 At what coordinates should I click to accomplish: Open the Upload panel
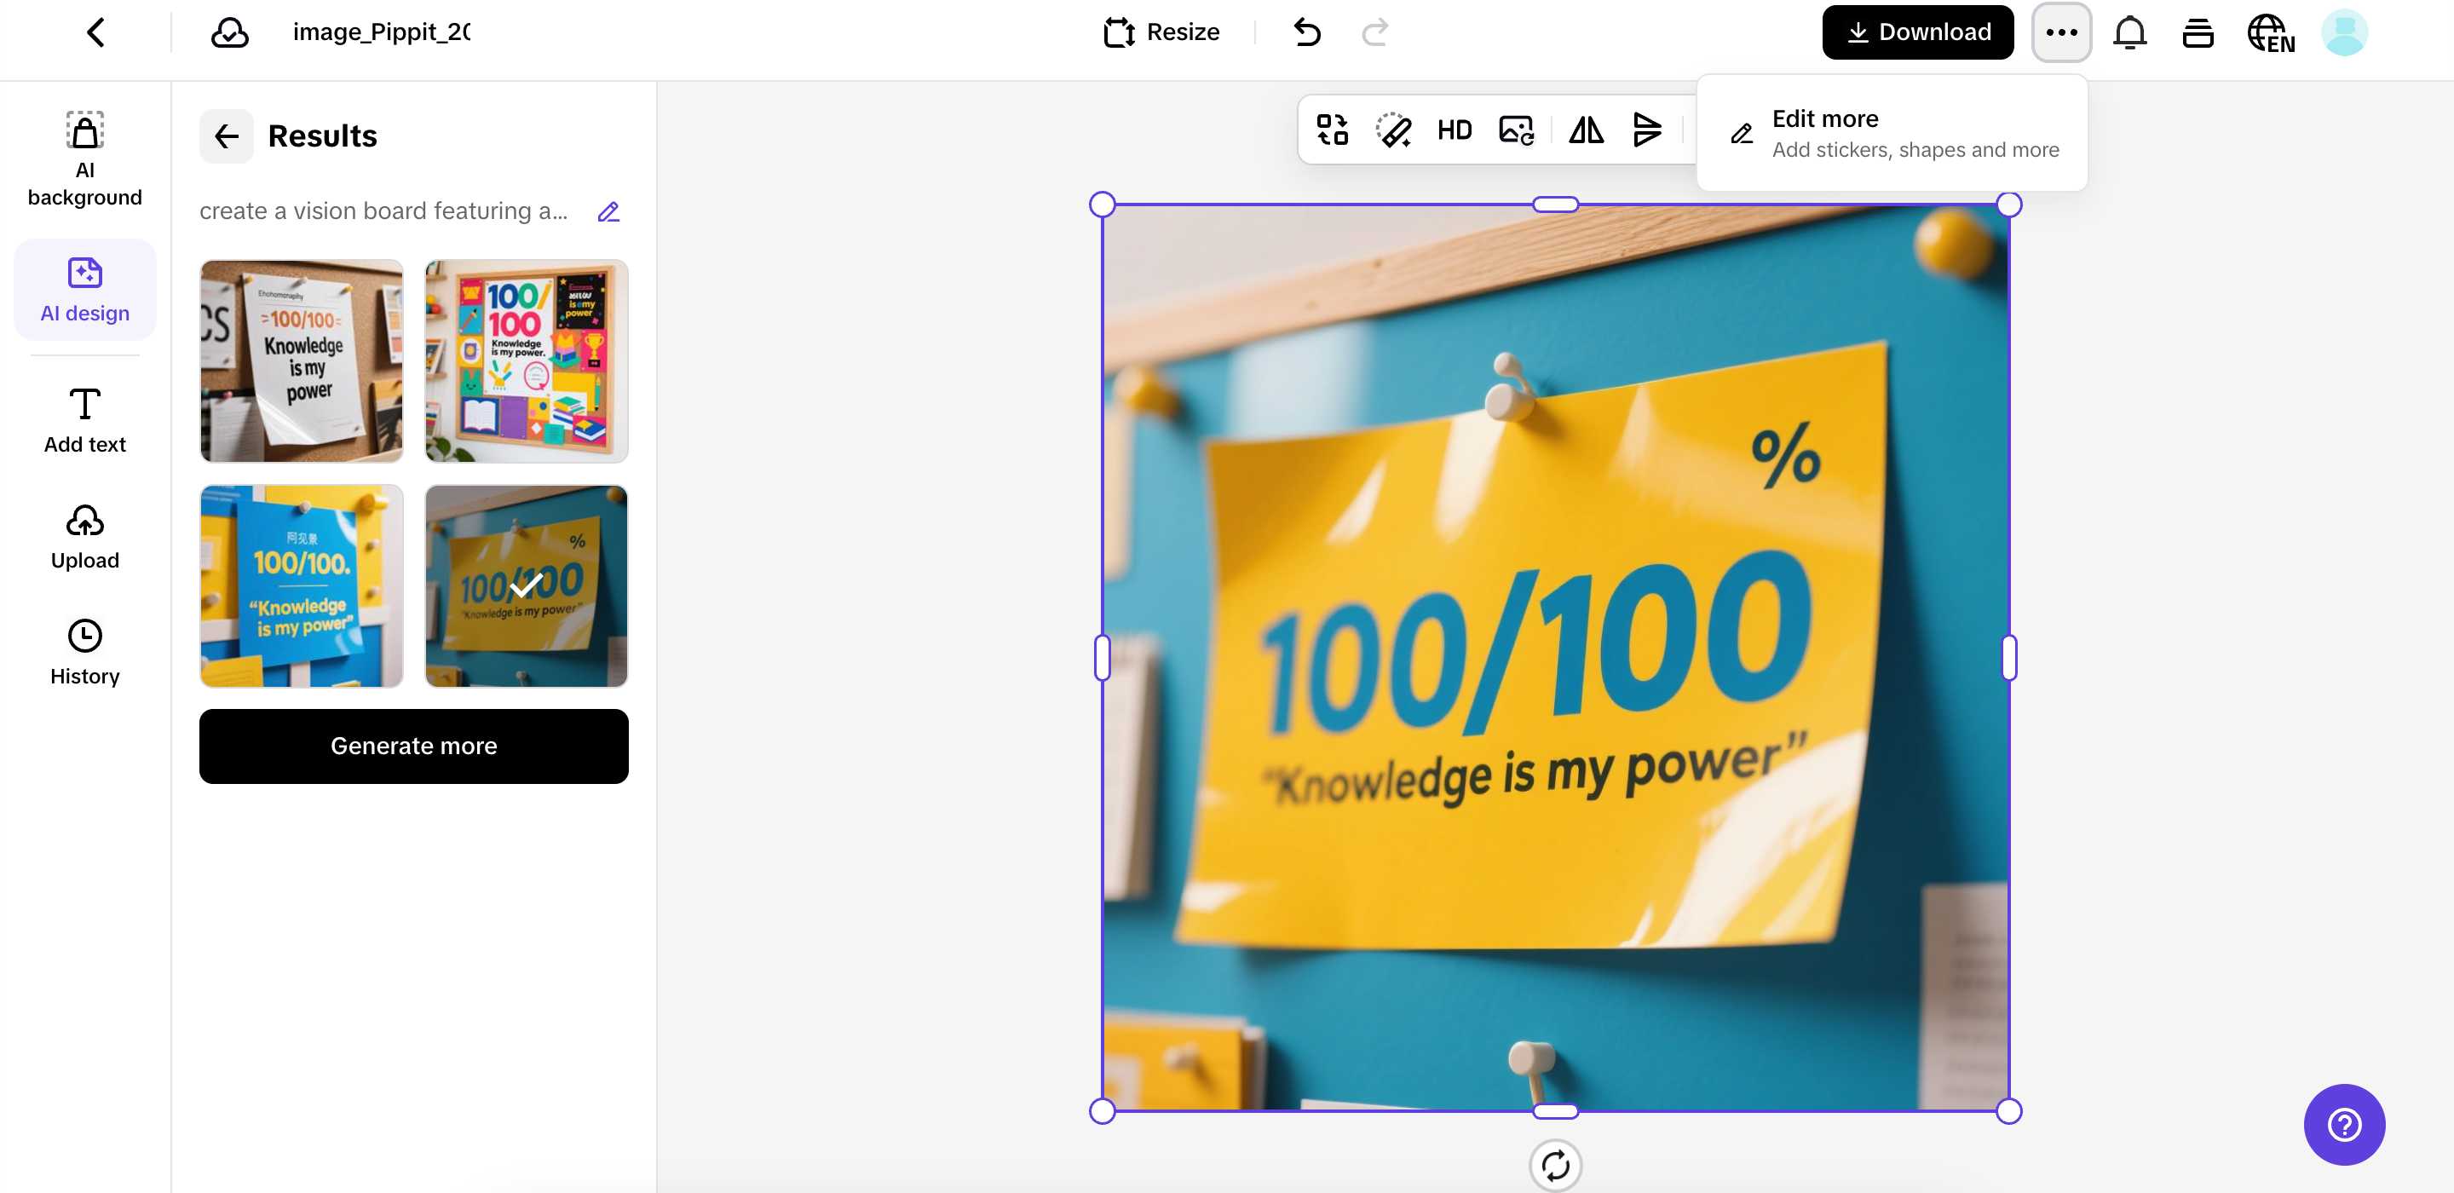coord(84,535)
